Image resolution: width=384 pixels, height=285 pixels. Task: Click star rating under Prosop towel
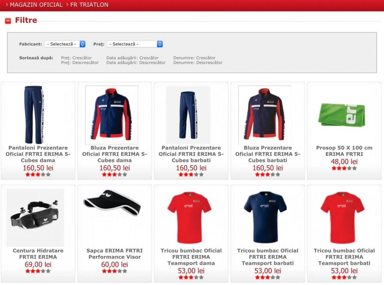pyautogui.click(x=344, y=168)
